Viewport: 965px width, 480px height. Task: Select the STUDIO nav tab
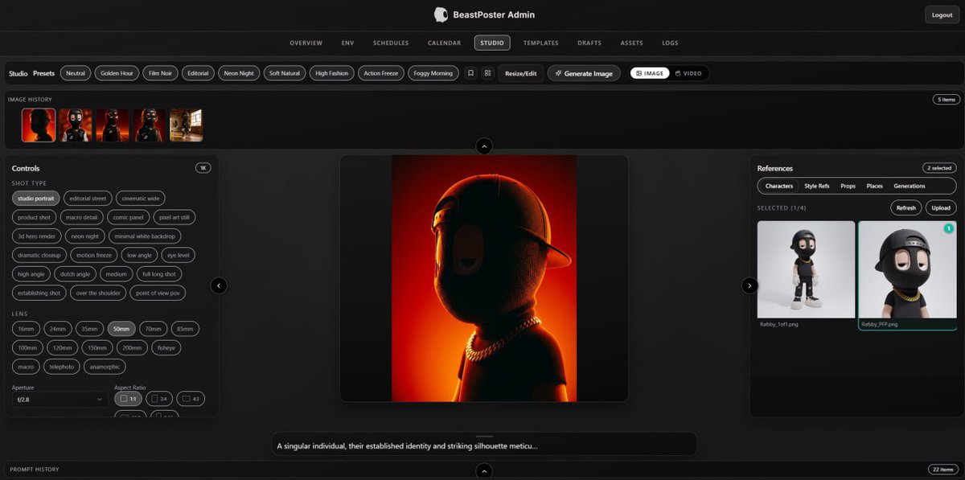point(492,43)
